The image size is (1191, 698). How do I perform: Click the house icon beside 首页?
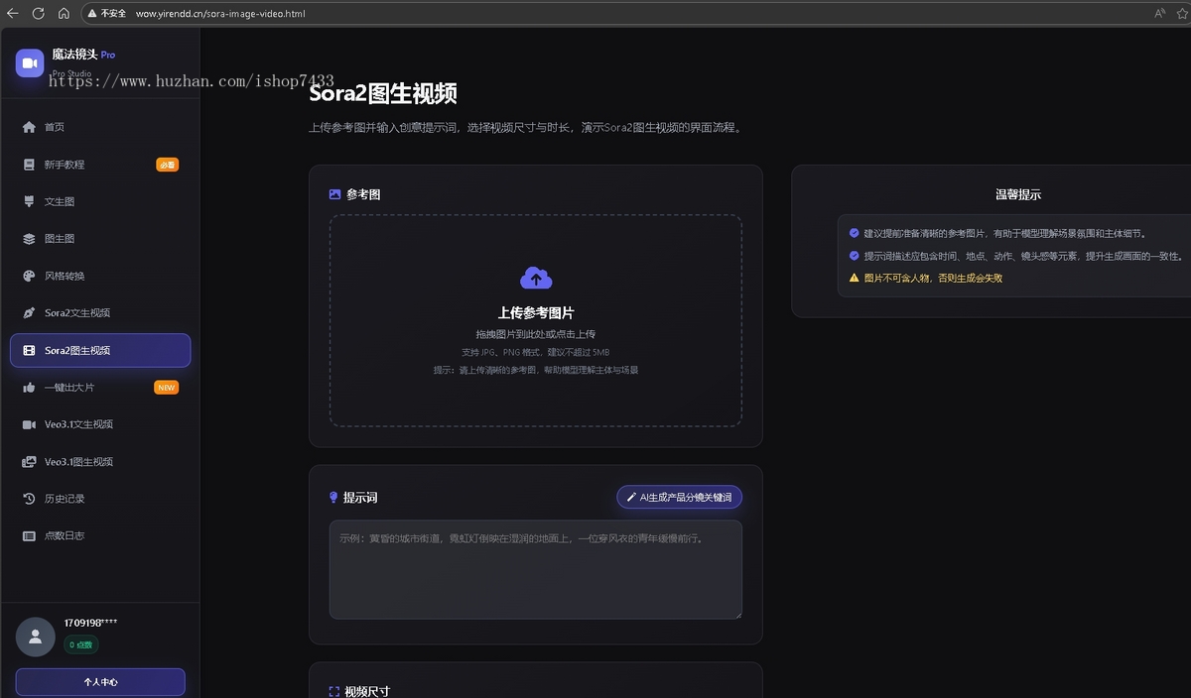click(x=29, y=127)
